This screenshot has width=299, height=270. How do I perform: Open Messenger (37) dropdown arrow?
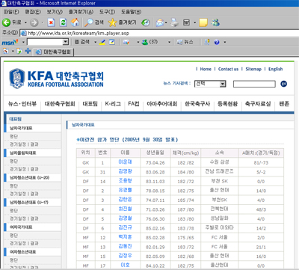click(x=169, y=42)
